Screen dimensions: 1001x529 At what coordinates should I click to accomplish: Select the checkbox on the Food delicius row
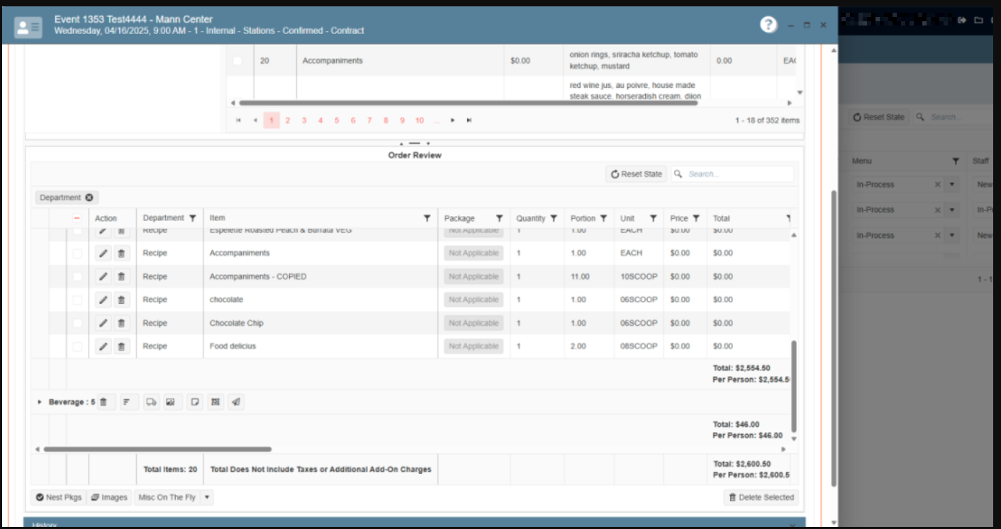click(77, 346)
